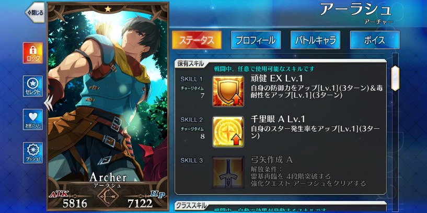Switch to the バトルキャラ tab

tap(315, 40)
